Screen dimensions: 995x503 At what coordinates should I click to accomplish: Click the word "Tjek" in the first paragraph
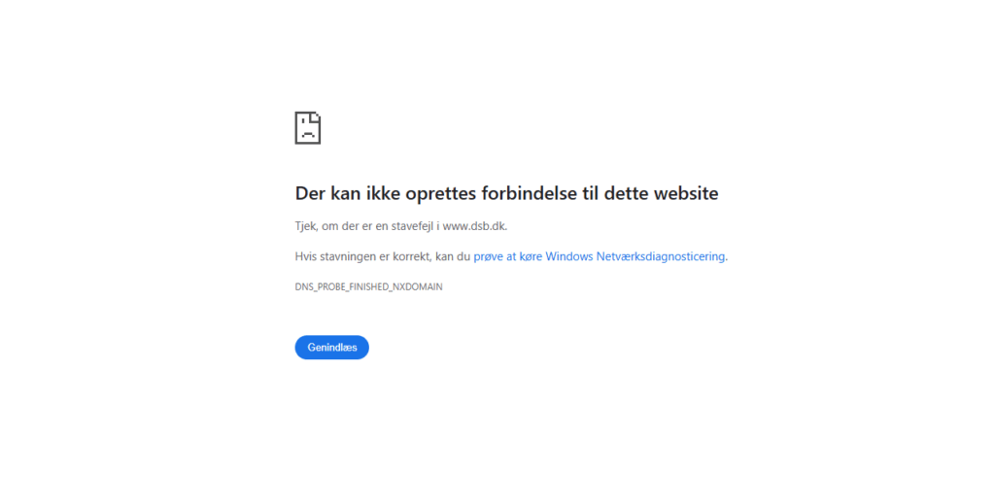coord(305,226)
